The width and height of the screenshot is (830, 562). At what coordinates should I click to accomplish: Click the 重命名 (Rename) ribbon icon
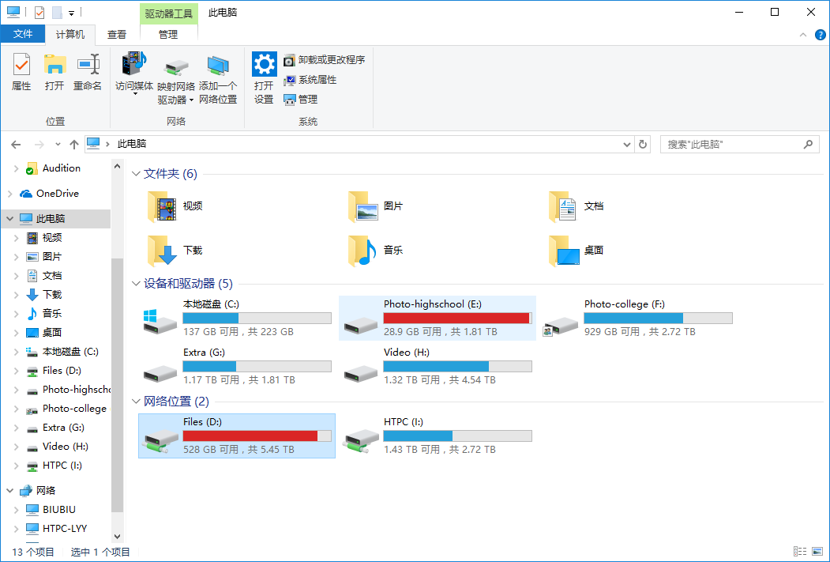click(88, 65)
